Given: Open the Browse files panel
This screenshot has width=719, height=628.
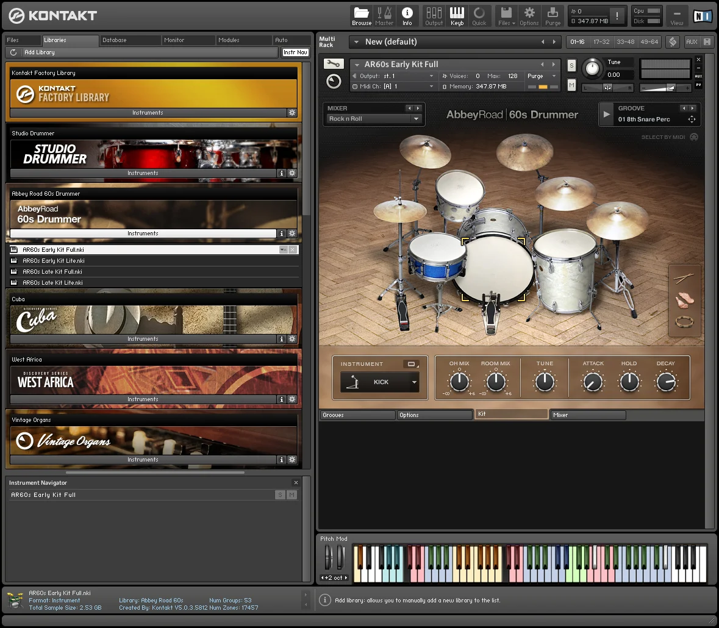Looking at the screenshot, I should [x=361, y=16].
